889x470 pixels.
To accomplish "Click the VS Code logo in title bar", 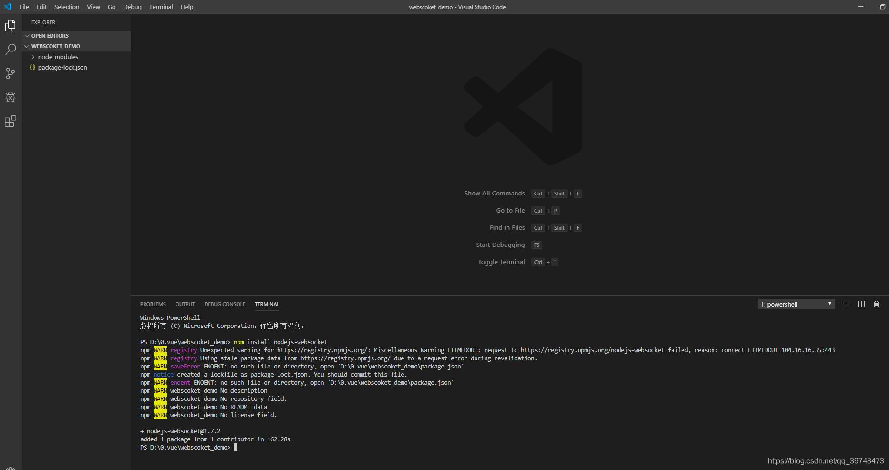I will coord(8,7).
